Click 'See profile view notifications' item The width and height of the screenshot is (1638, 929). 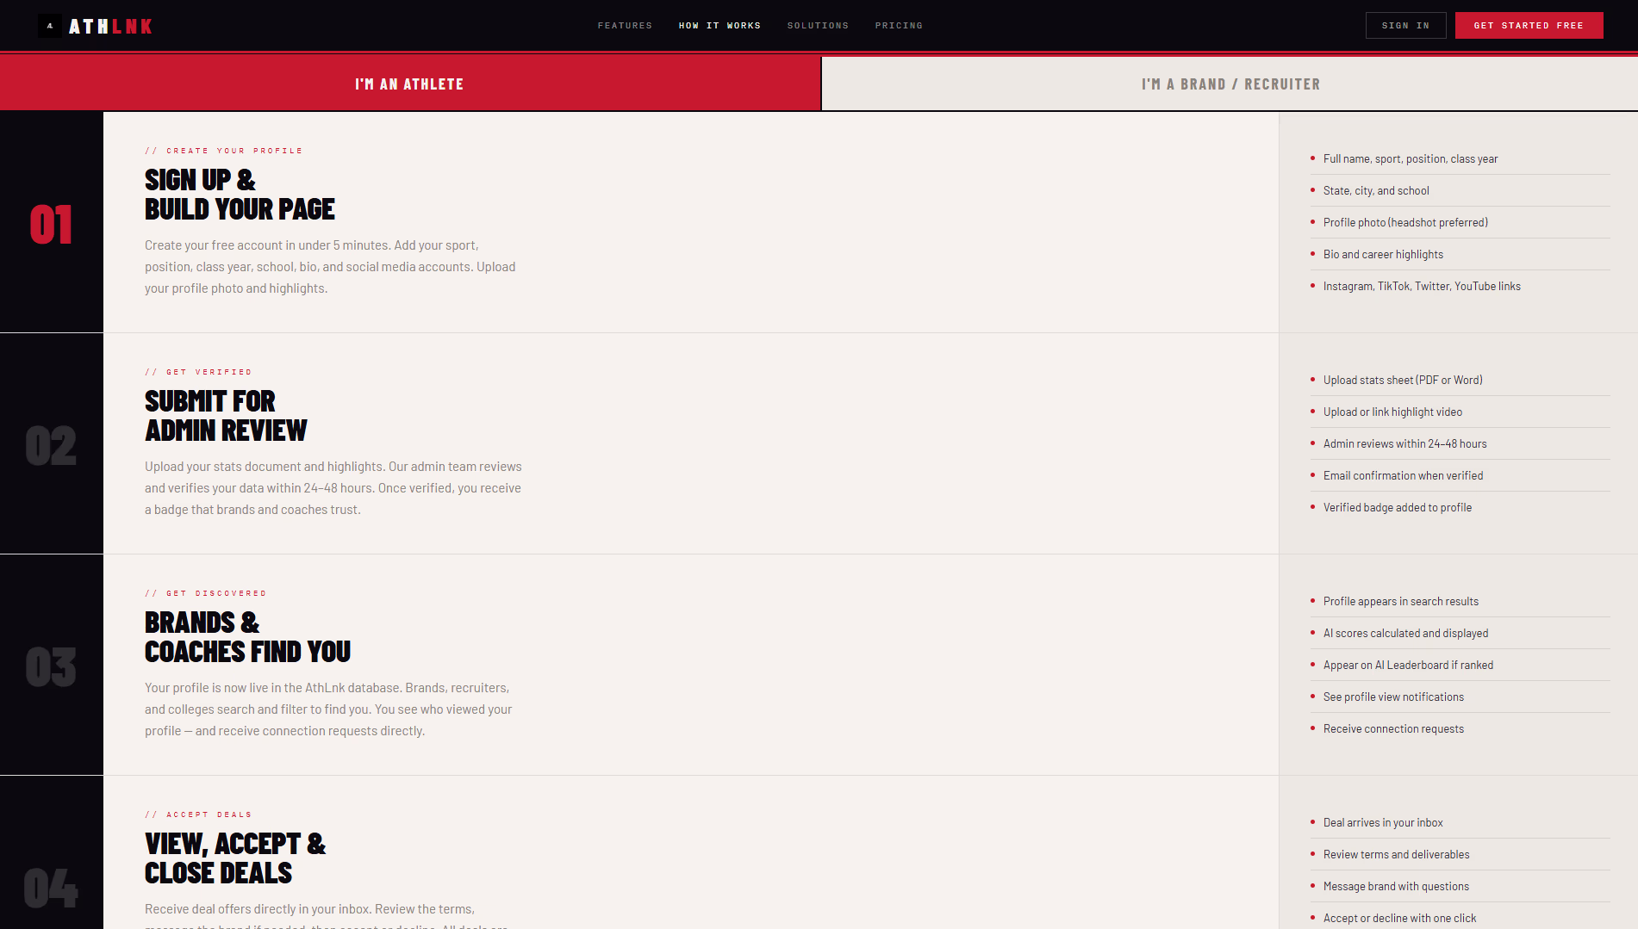click(1393, 697)
